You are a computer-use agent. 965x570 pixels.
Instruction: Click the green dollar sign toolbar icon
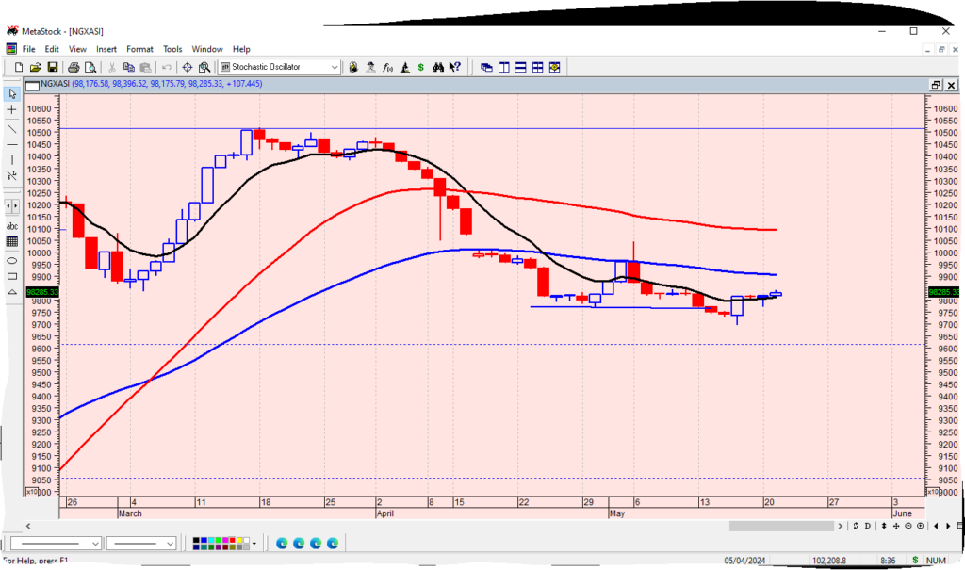coord(420,67)
